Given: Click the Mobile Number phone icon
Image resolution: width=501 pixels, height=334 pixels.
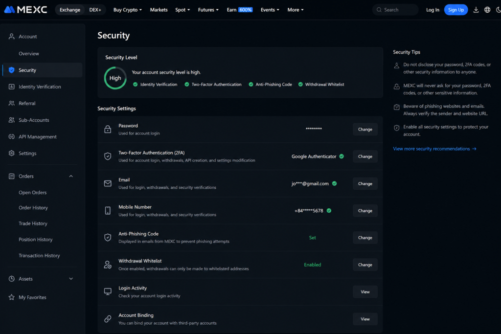Looking at the screenshot, I should (x=108, y=210).
